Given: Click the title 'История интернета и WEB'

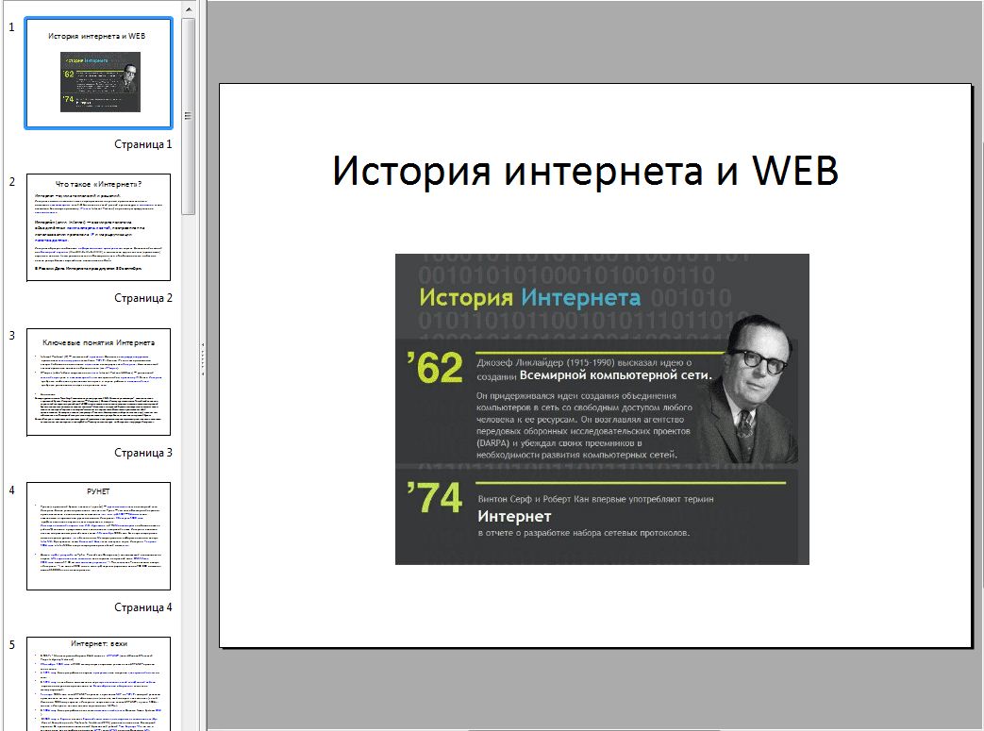Looking at the screenshot, I should coord(585,171).
